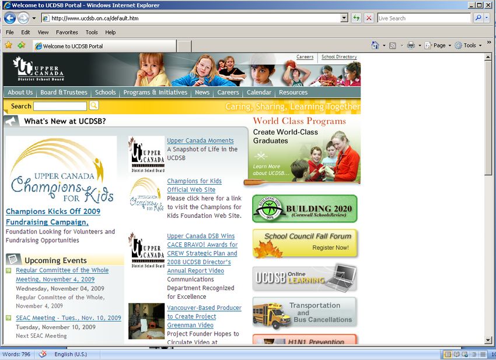Open Schools in the navigation bar

pos(106,92)
